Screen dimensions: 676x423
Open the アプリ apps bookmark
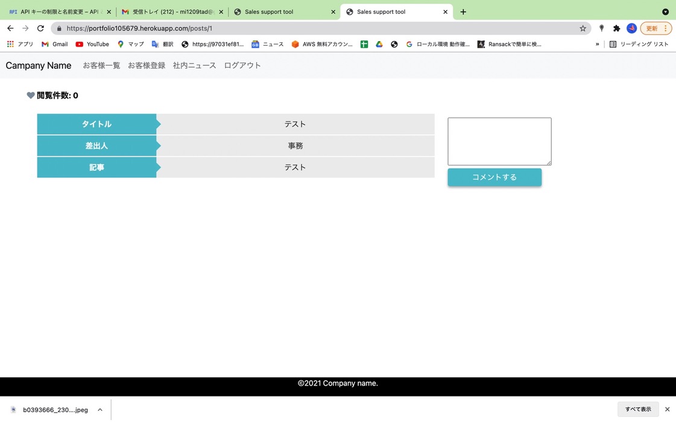pyautogui.click(x=20, y=44)
